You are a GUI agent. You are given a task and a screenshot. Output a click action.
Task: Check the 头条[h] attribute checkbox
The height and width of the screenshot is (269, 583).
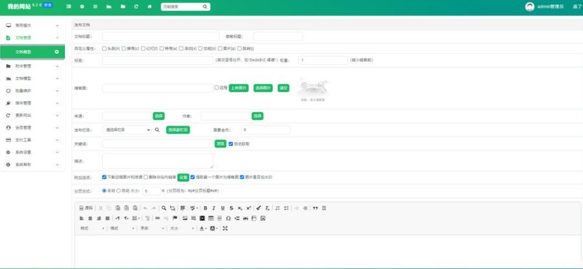pos(104,48)
